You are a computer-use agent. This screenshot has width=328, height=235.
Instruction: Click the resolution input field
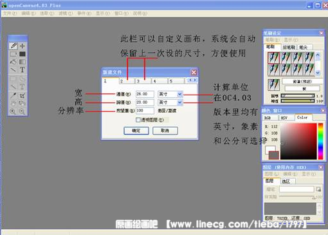point(145,111)
